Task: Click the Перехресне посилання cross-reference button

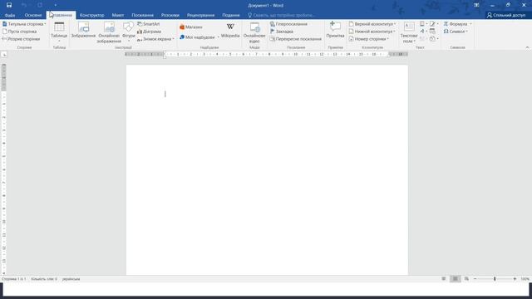Action: [296, 39]
